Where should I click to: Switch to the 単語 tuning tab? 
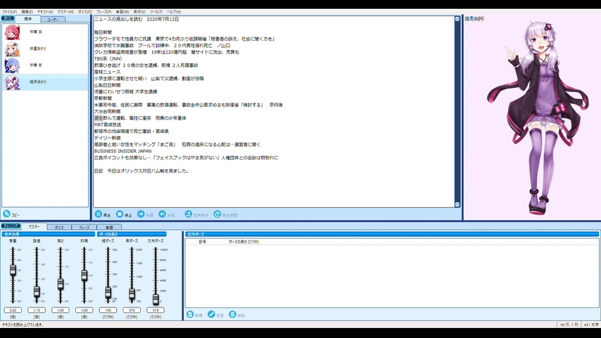[x=109, y=227]
